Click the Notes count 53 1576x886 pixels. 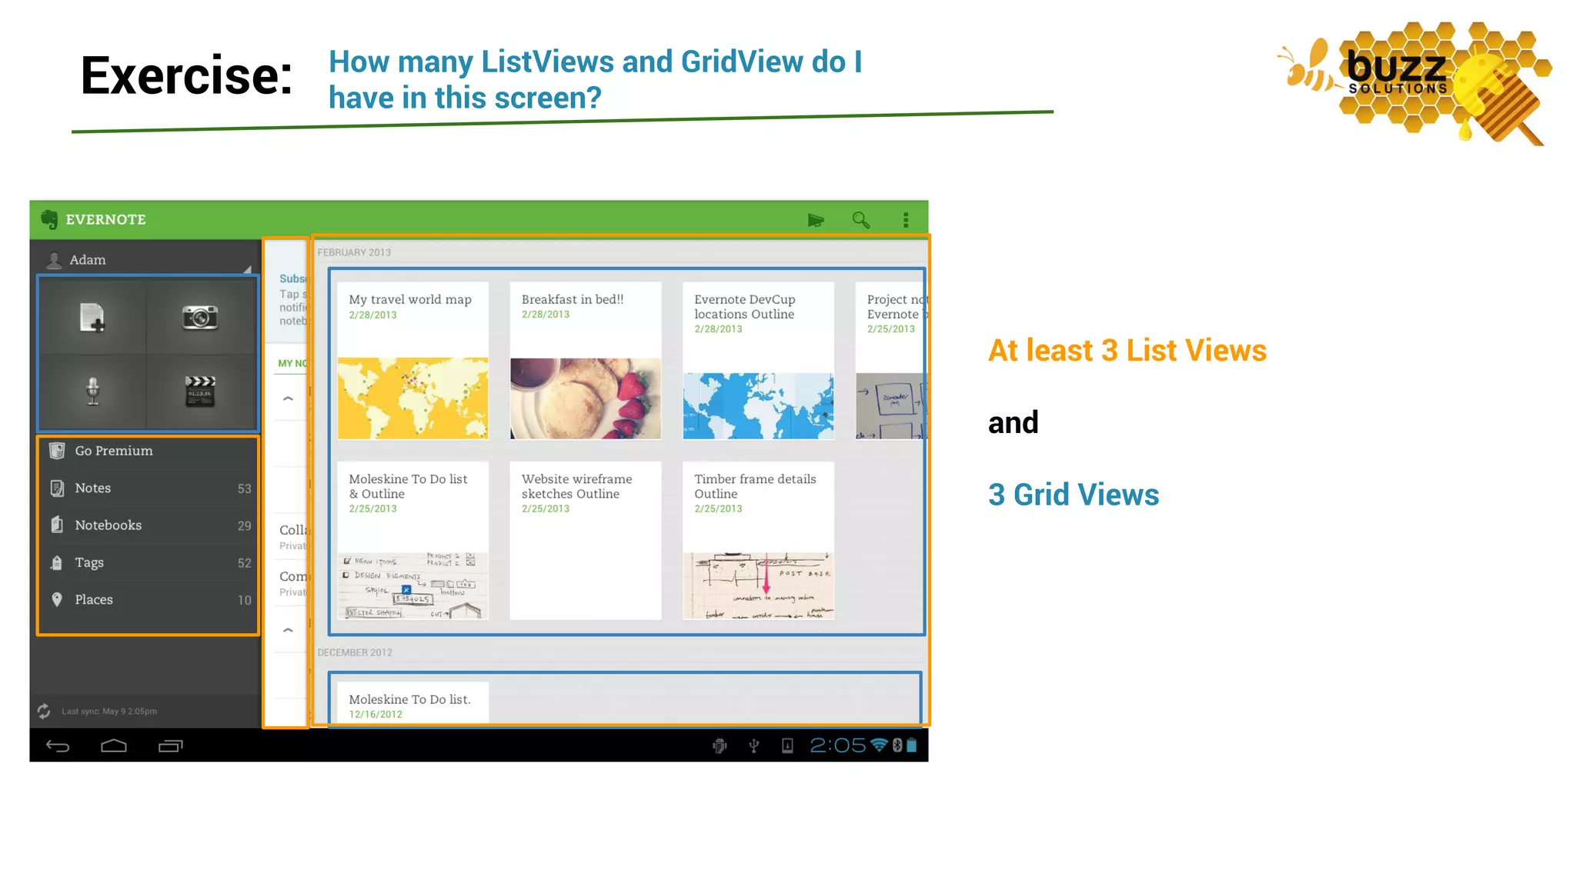click(x=244, y=489)
